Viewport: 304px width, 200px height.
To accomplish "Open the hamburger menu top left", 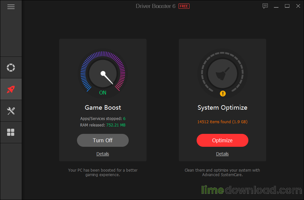I will click(x=11, y=6).
